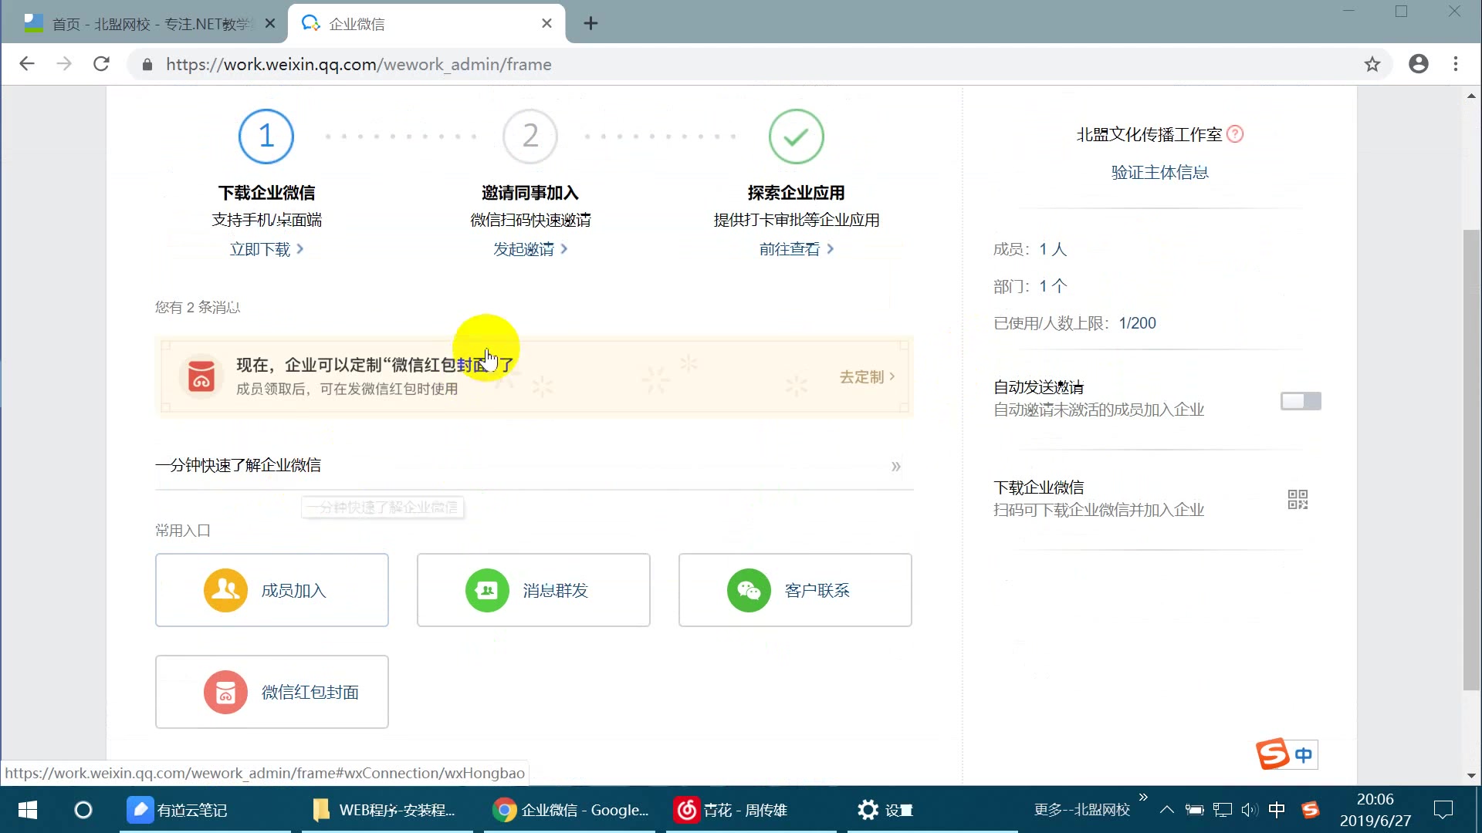
Task: Switch to NetEase Music 菊花 - 周传雄 taskbar item
Action: coord(752,810)
